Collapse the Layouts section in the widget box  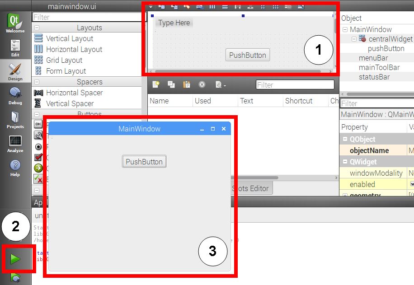[38, 28]
